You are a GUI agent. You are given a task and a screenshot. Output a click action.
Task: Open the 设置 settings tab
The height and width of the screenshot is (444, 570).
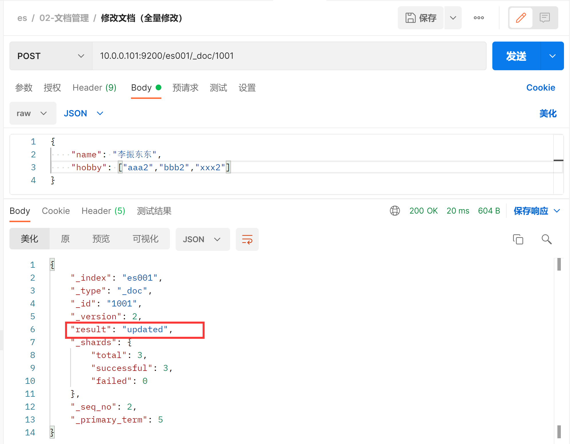(x=247, y=88)
